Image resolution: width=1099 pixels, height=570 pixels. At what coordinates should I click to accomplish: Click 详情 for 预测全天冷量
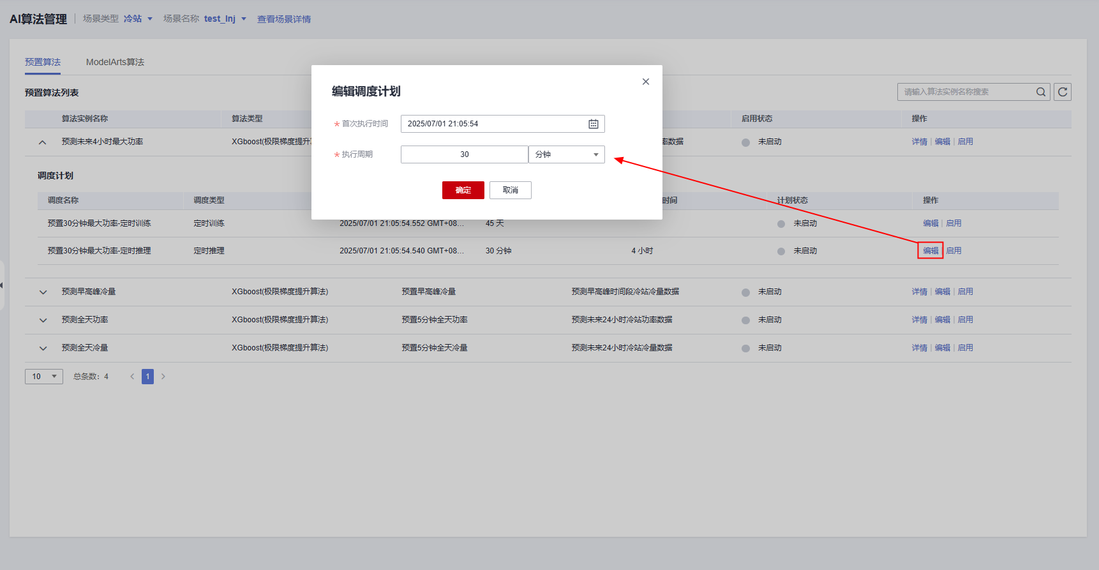(920, 348)
